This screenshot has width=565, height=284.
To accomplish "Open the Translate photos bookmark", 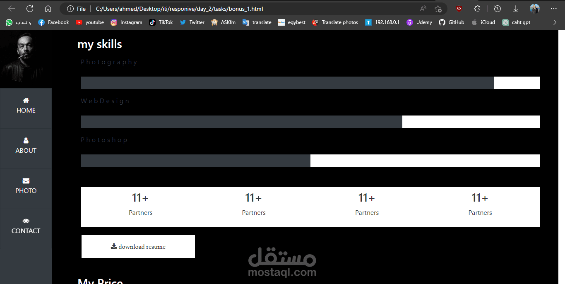I will [335, 22].
